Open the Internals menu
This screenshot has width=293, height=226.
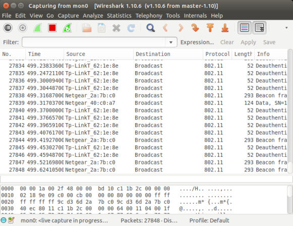point(195,16)
